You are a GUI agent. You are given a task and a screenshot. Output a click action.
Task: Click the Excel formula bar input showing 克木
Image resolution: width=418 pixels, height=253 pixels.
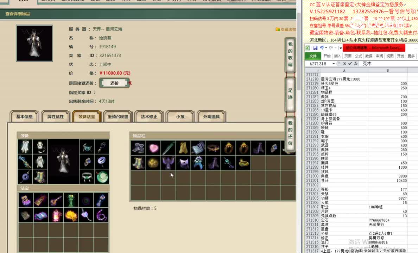[389, 64]
